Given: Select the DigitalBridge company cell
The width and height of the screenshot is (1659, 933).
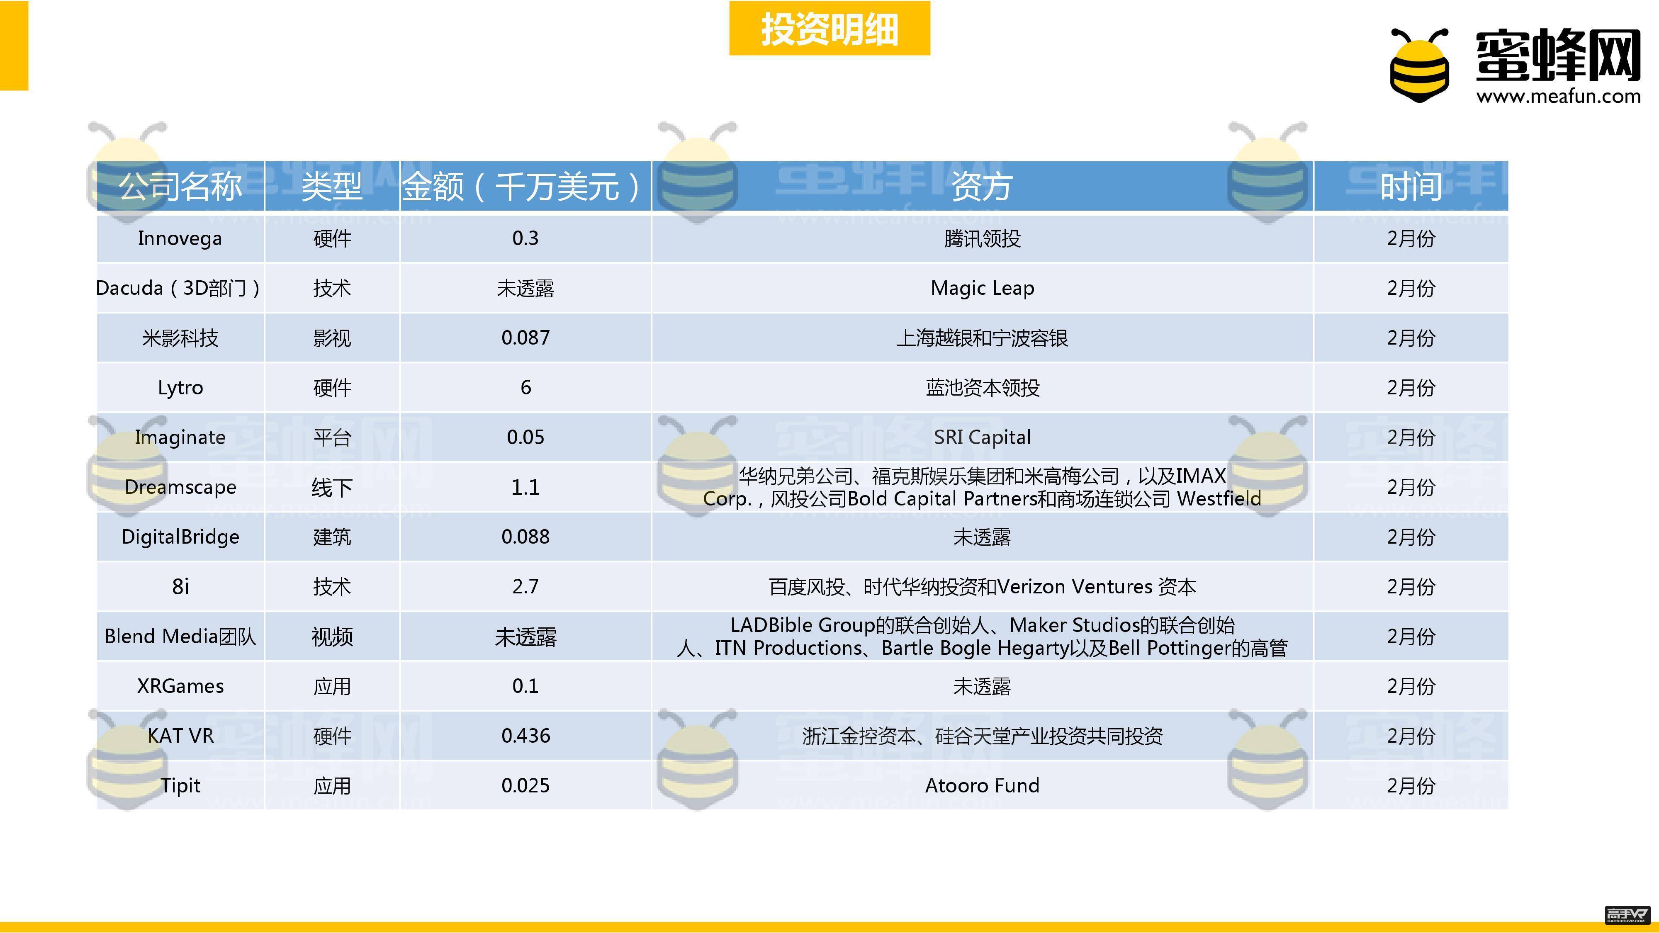Looking at the screenshot, I should [x=180, y=536].
